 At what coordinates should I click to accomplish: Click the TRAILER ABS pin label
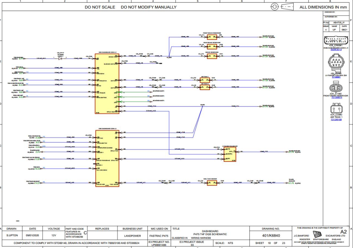100,184
